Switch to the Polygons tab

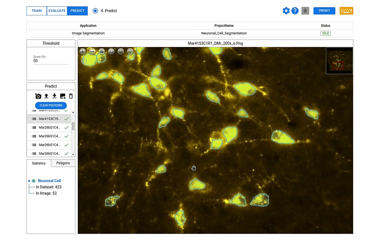63,163
